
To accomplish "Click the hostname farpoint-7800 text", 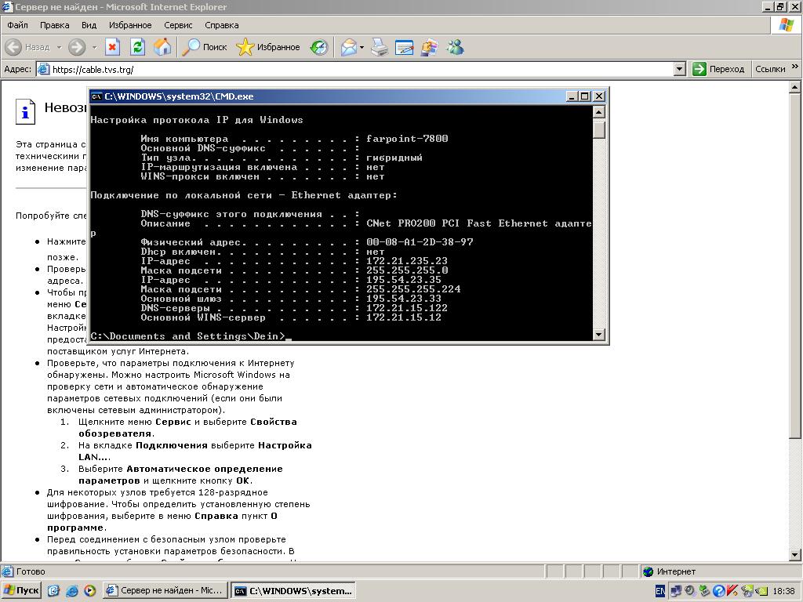I will 407,138.
